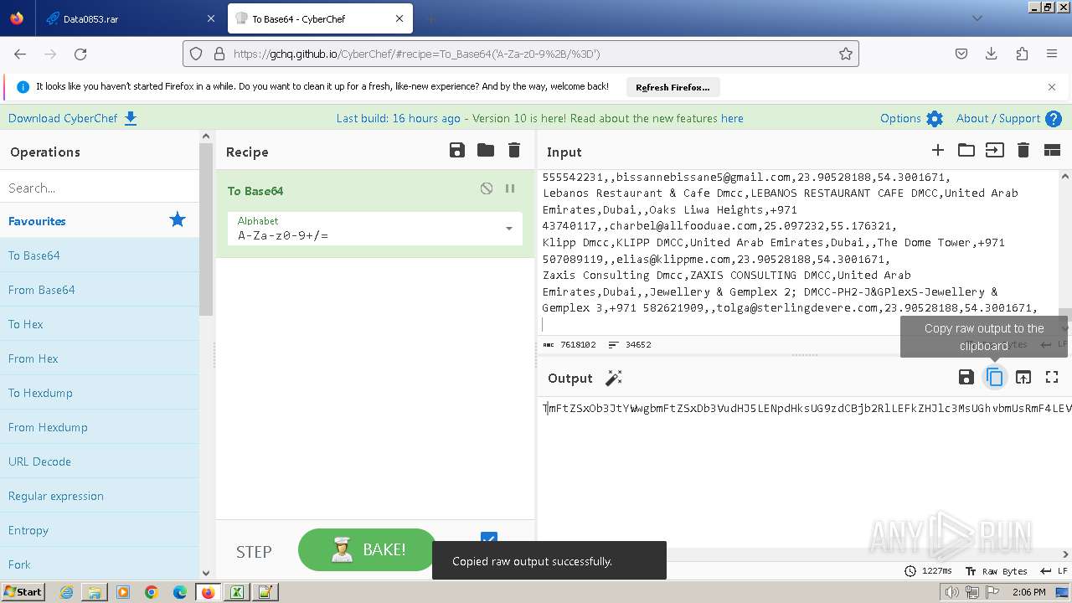Set a breakpoint on To Base64

coord(510,189)
